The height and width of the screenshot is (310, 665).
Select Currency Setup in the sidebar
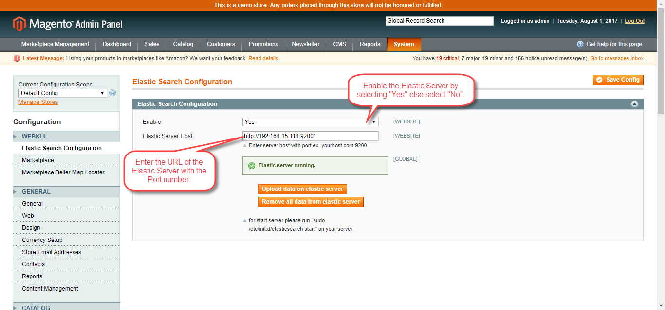tap(67, 240)
